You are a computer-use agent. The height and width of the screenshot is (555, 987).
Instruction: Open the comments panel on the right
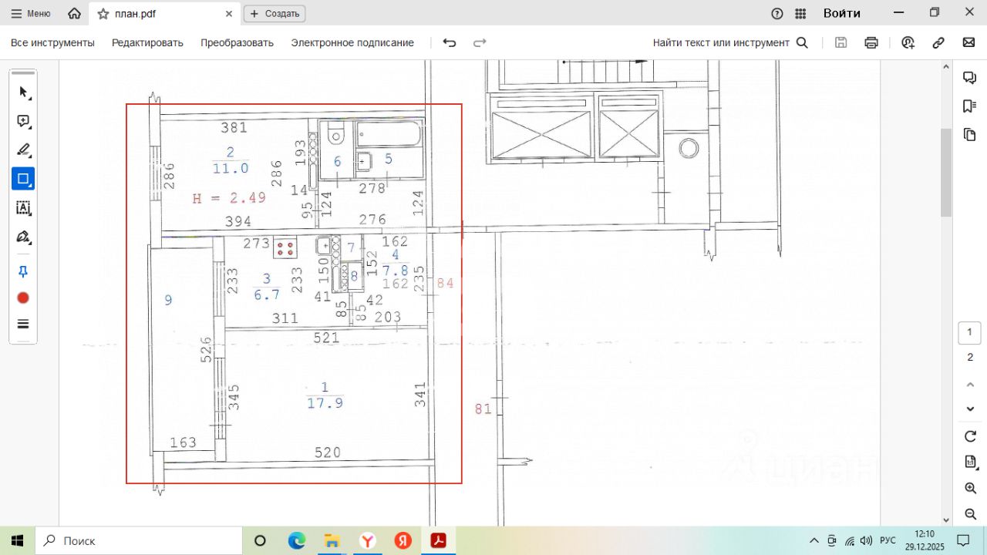click(x=970, y=78)
